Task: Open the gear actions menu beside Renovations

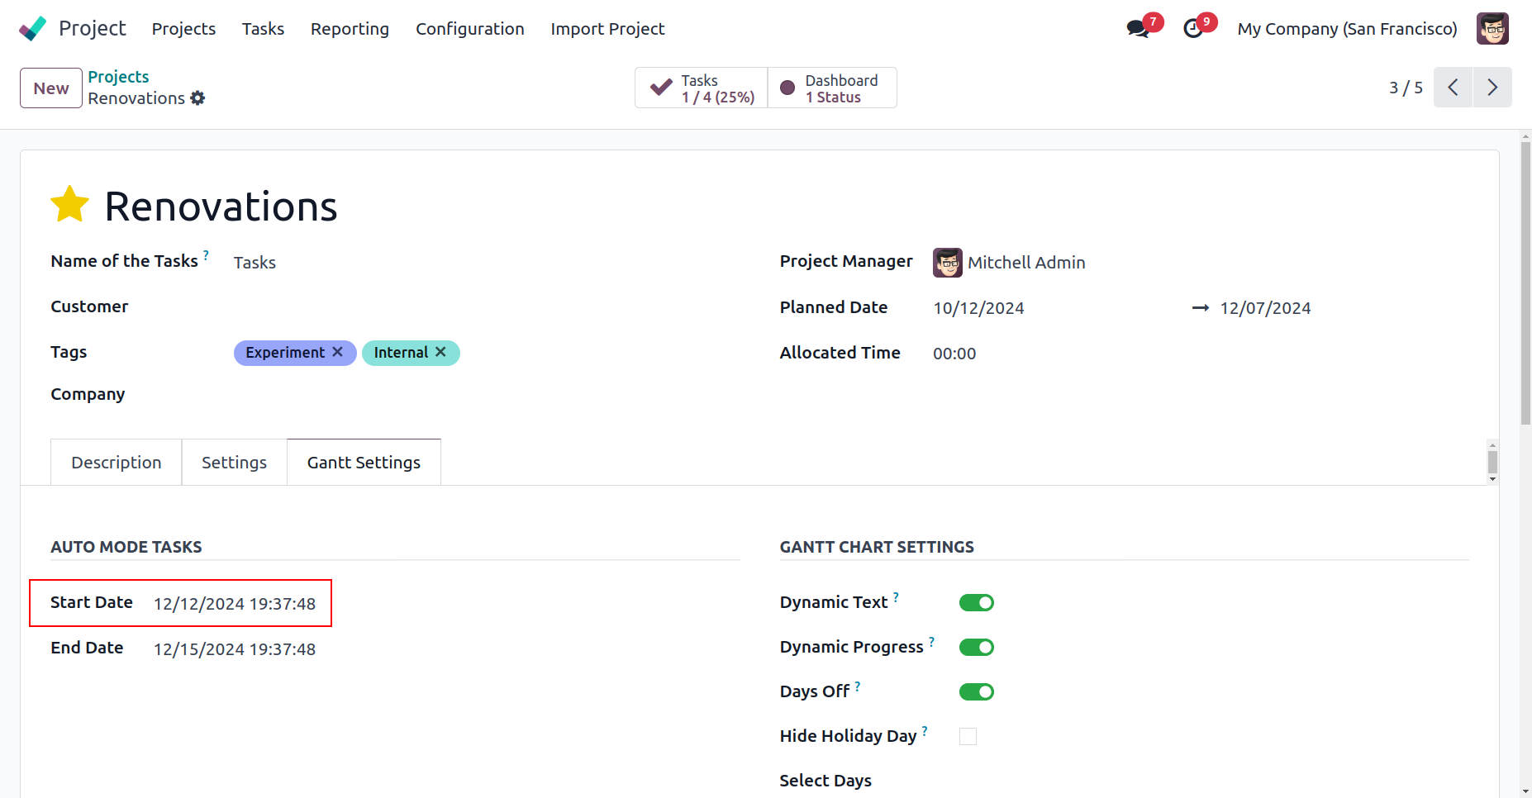Action: pos(197,98)
